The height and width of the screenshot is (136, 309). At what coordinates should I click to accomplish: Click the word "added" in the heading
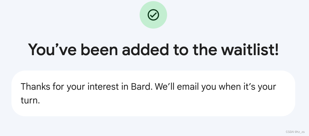(x=145, y=49)
